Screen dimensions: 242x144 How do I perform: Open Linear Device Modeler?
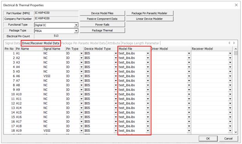point(149,19)
